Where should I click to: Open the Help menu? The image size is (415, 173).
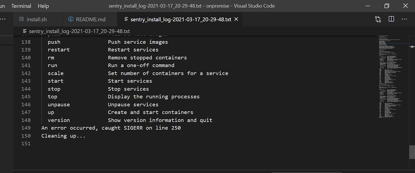(x=43, y=6)
